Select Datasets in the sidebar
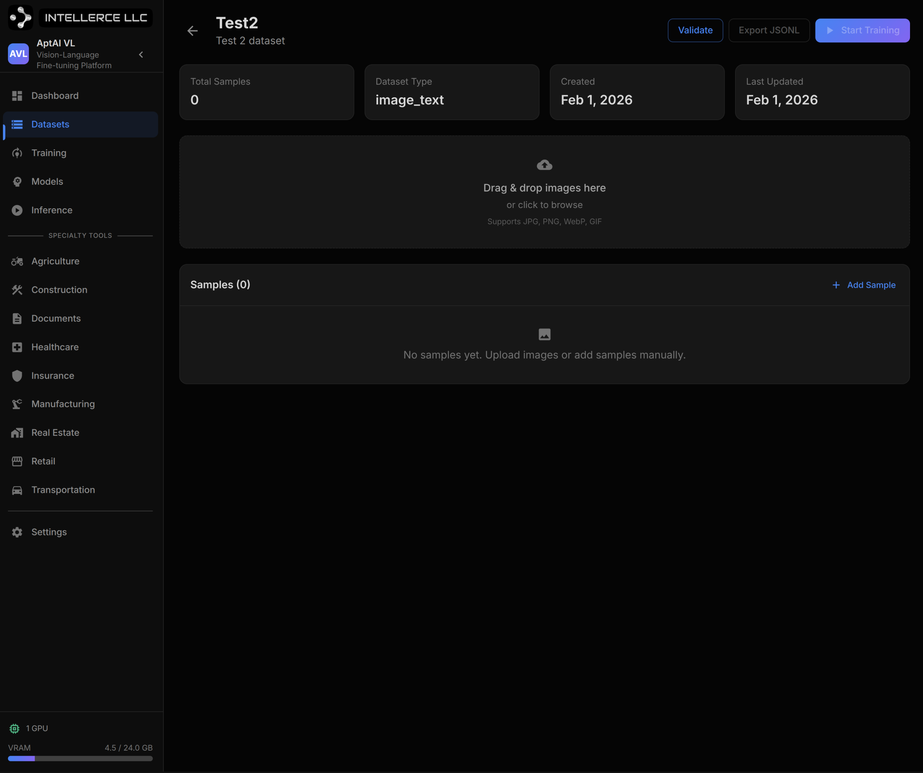This screenshot has width=923, height=773. (80, 124)
